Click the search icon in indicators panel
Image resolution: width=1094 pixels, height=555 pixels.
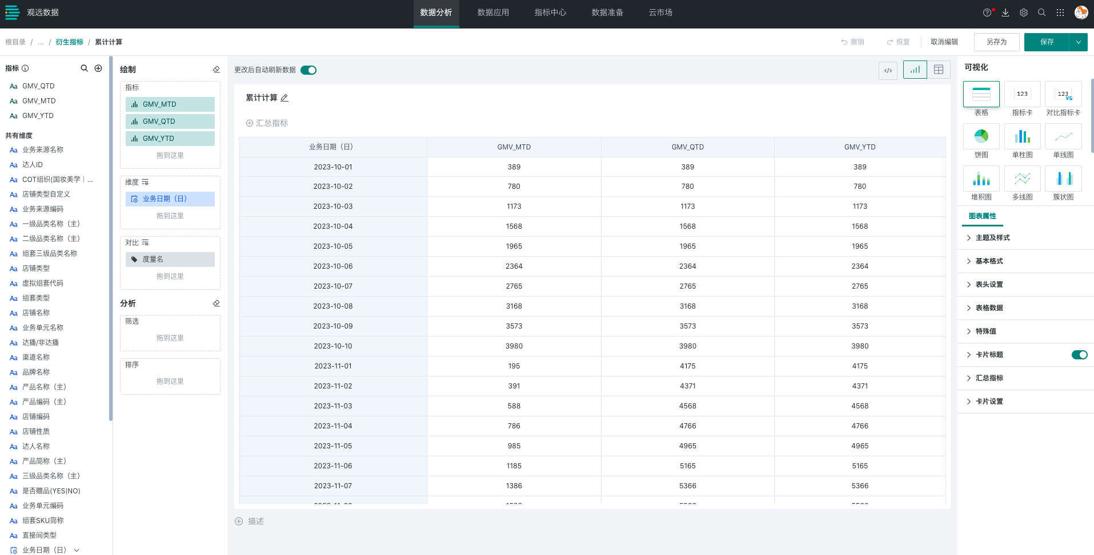tap(84, 68)
